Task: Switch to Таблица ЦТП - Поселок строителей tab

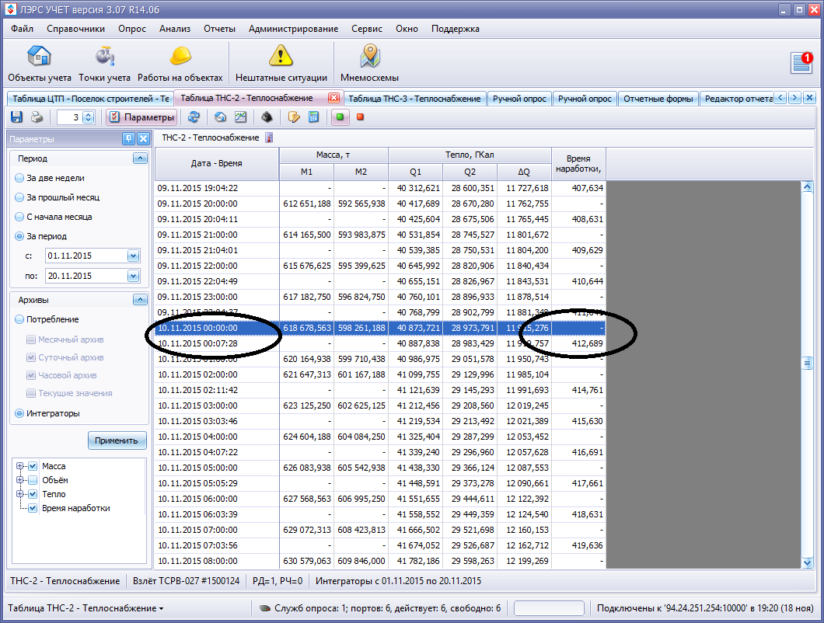Action: click(90, 99)
